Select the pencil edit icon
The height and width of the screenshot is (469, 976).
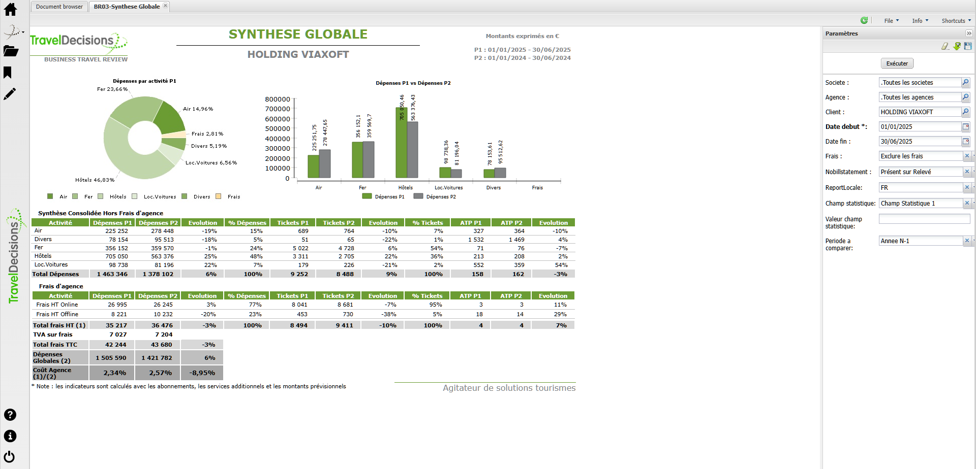(x=10, y=94)
